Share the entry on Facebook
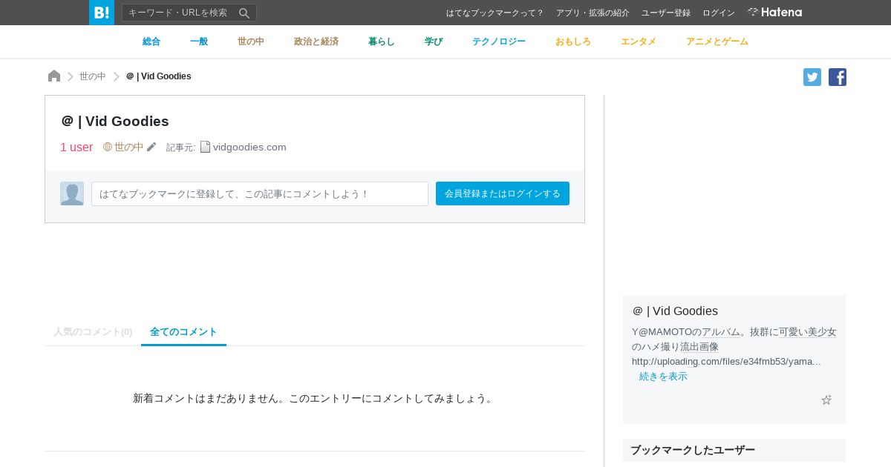This screenshot has width=891, height=467. (x=838, y=77)
